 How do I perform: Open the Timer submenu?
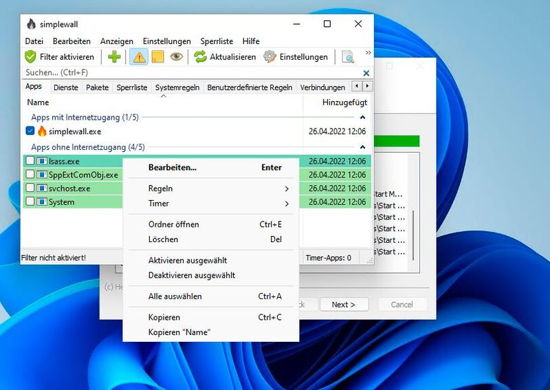point(211,203)
